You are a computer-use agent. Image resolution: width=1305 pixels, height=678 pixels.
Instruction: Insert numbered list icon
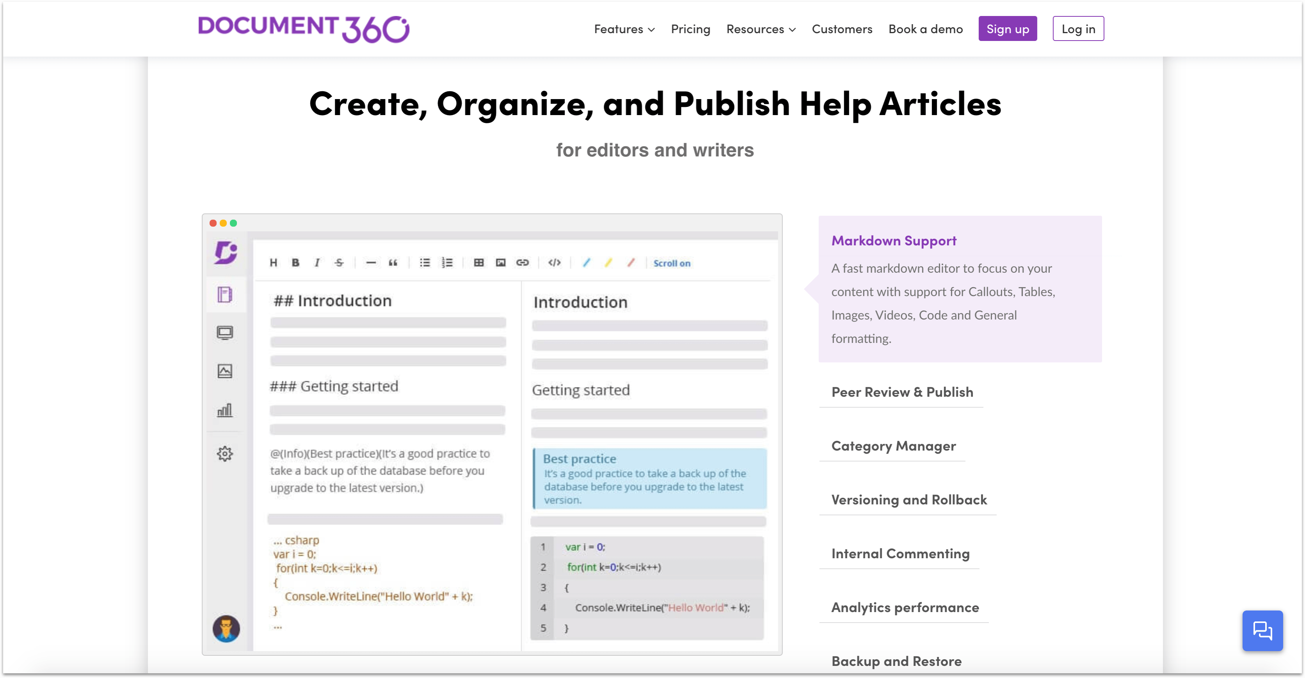pyautogui.click(x=447, y=262)
